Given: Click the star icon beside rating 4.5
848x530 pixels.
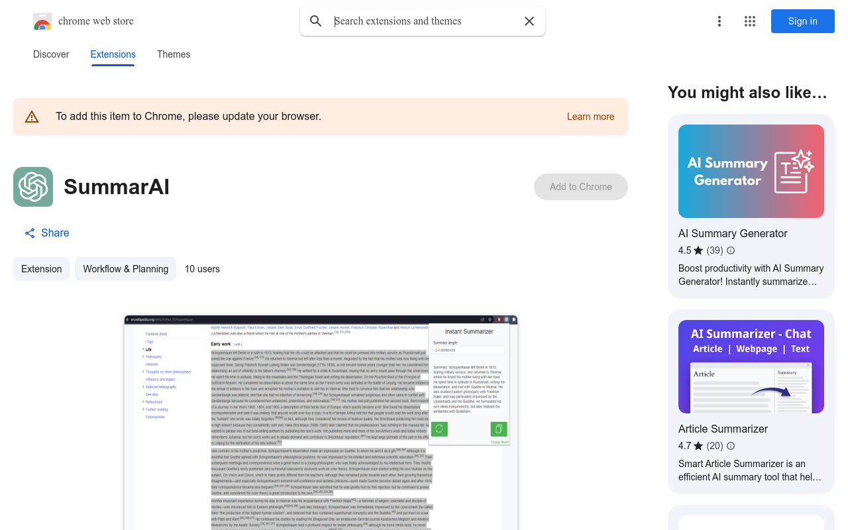Looking at the screenshot, I should tap(698, 250).
